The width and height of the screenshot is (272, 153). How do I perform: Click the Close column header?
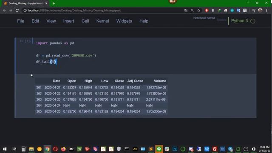pyautogui.click(x=119, y=81)
